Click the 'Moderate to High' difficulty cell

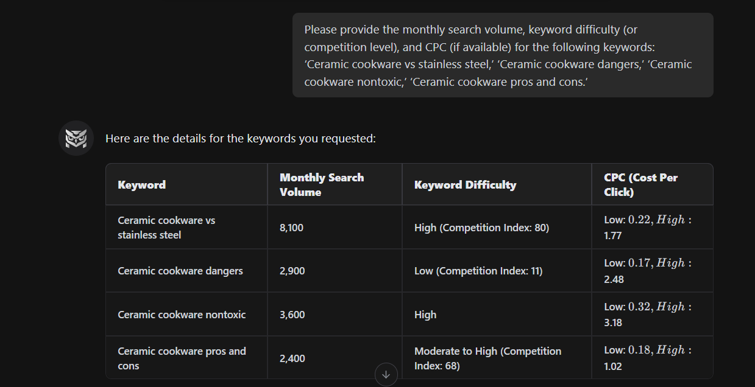[x=487, y=358]
